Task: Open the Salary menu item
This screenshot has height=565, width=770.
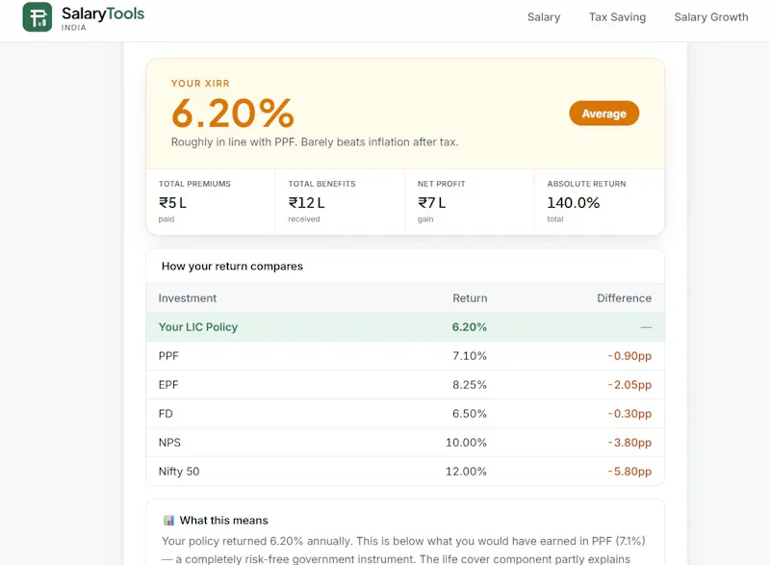Action: (x=544, y=17)
